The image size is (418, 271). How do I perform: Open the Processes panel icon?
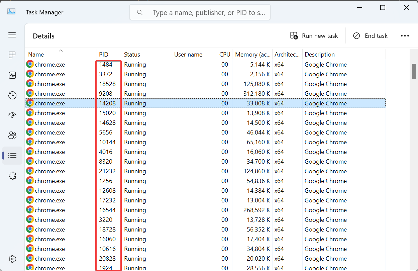pyautogui.click(x=12, y=55)
